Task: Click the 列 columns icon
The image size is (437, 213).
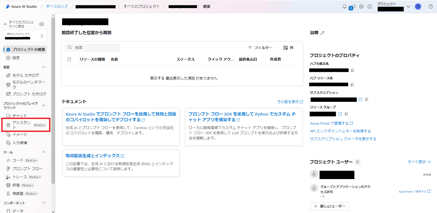Action: pyautogui.click(x=285, y=48)
